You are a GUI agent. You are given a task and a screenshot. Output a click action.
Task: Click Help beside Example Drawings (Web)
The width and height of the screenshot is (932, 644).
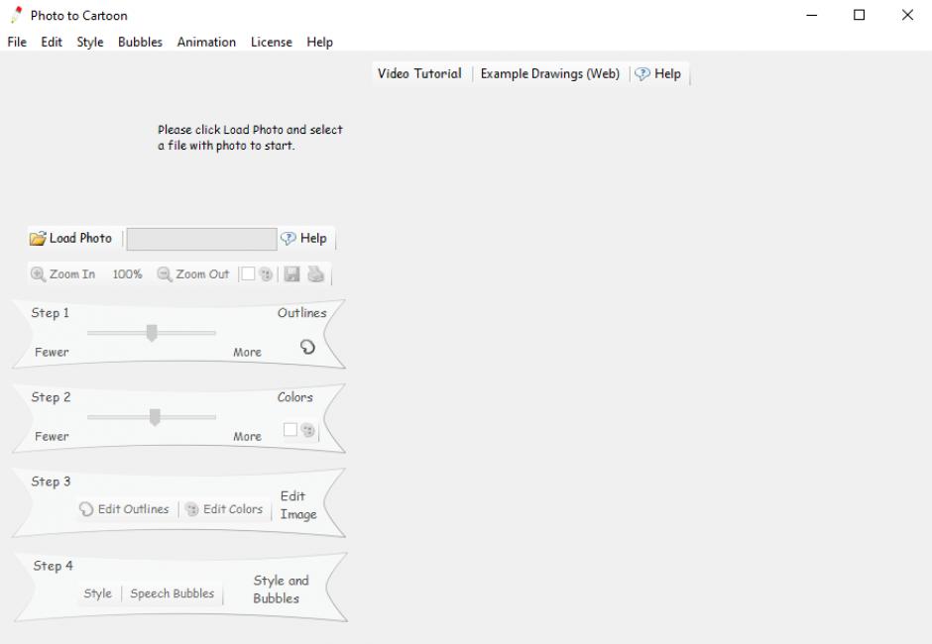point(658,73)
